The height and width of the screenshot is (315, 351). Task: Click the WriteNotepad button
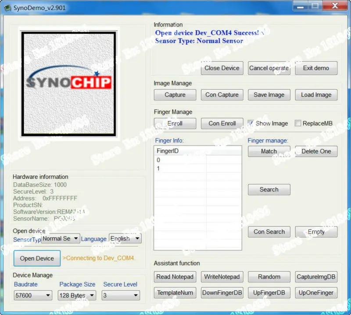click(x=222, y=277)
